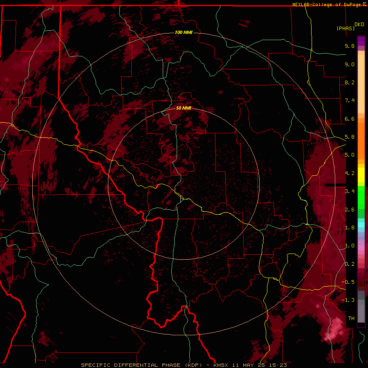Click the [PHAS] label near the legend

pyautogui.click(x=346, y=28)
